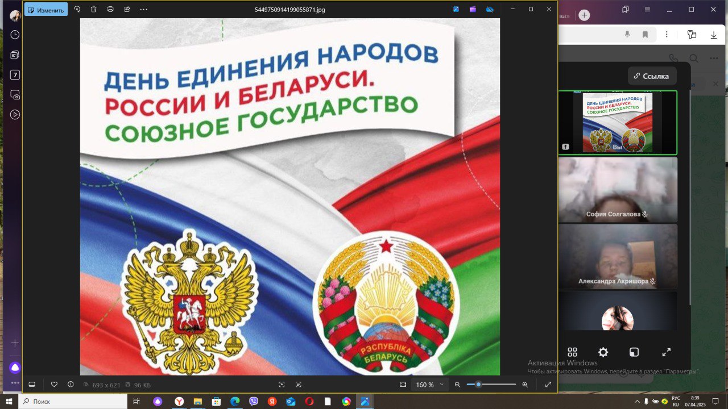Click the OneDrive cloud icon in Photos
This screenshot has height=409, width=728.
click(490, 10)
